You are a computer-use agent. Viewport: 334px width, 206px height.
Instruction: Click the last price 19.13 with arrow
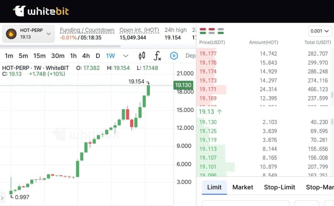[x=210, y=112]
